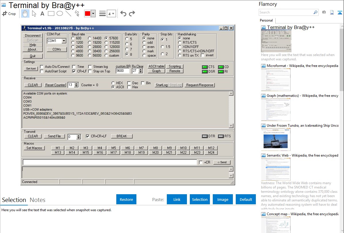Image resolution: width=344 pixels, height=233 pixels.
Task: Pick the rectangle drawing tool
Action: [51, 14]
